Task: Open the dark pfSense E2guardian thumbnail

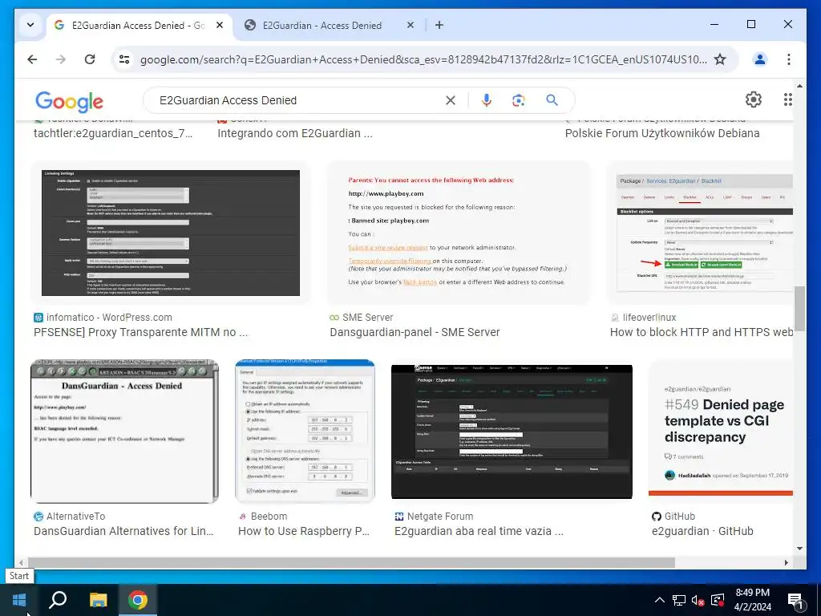Action: (x=512, y=431)
